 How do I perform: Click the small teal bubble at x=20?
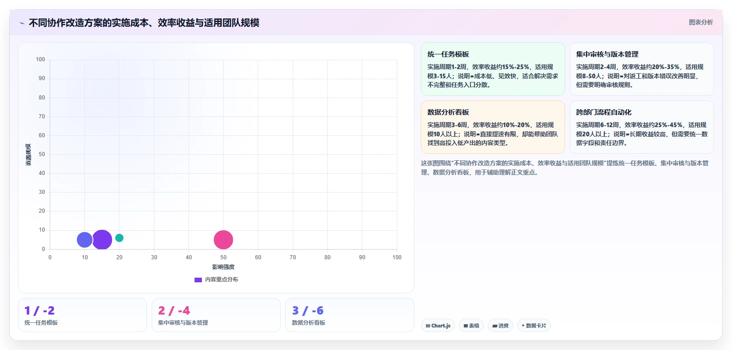tap(119, 238)
